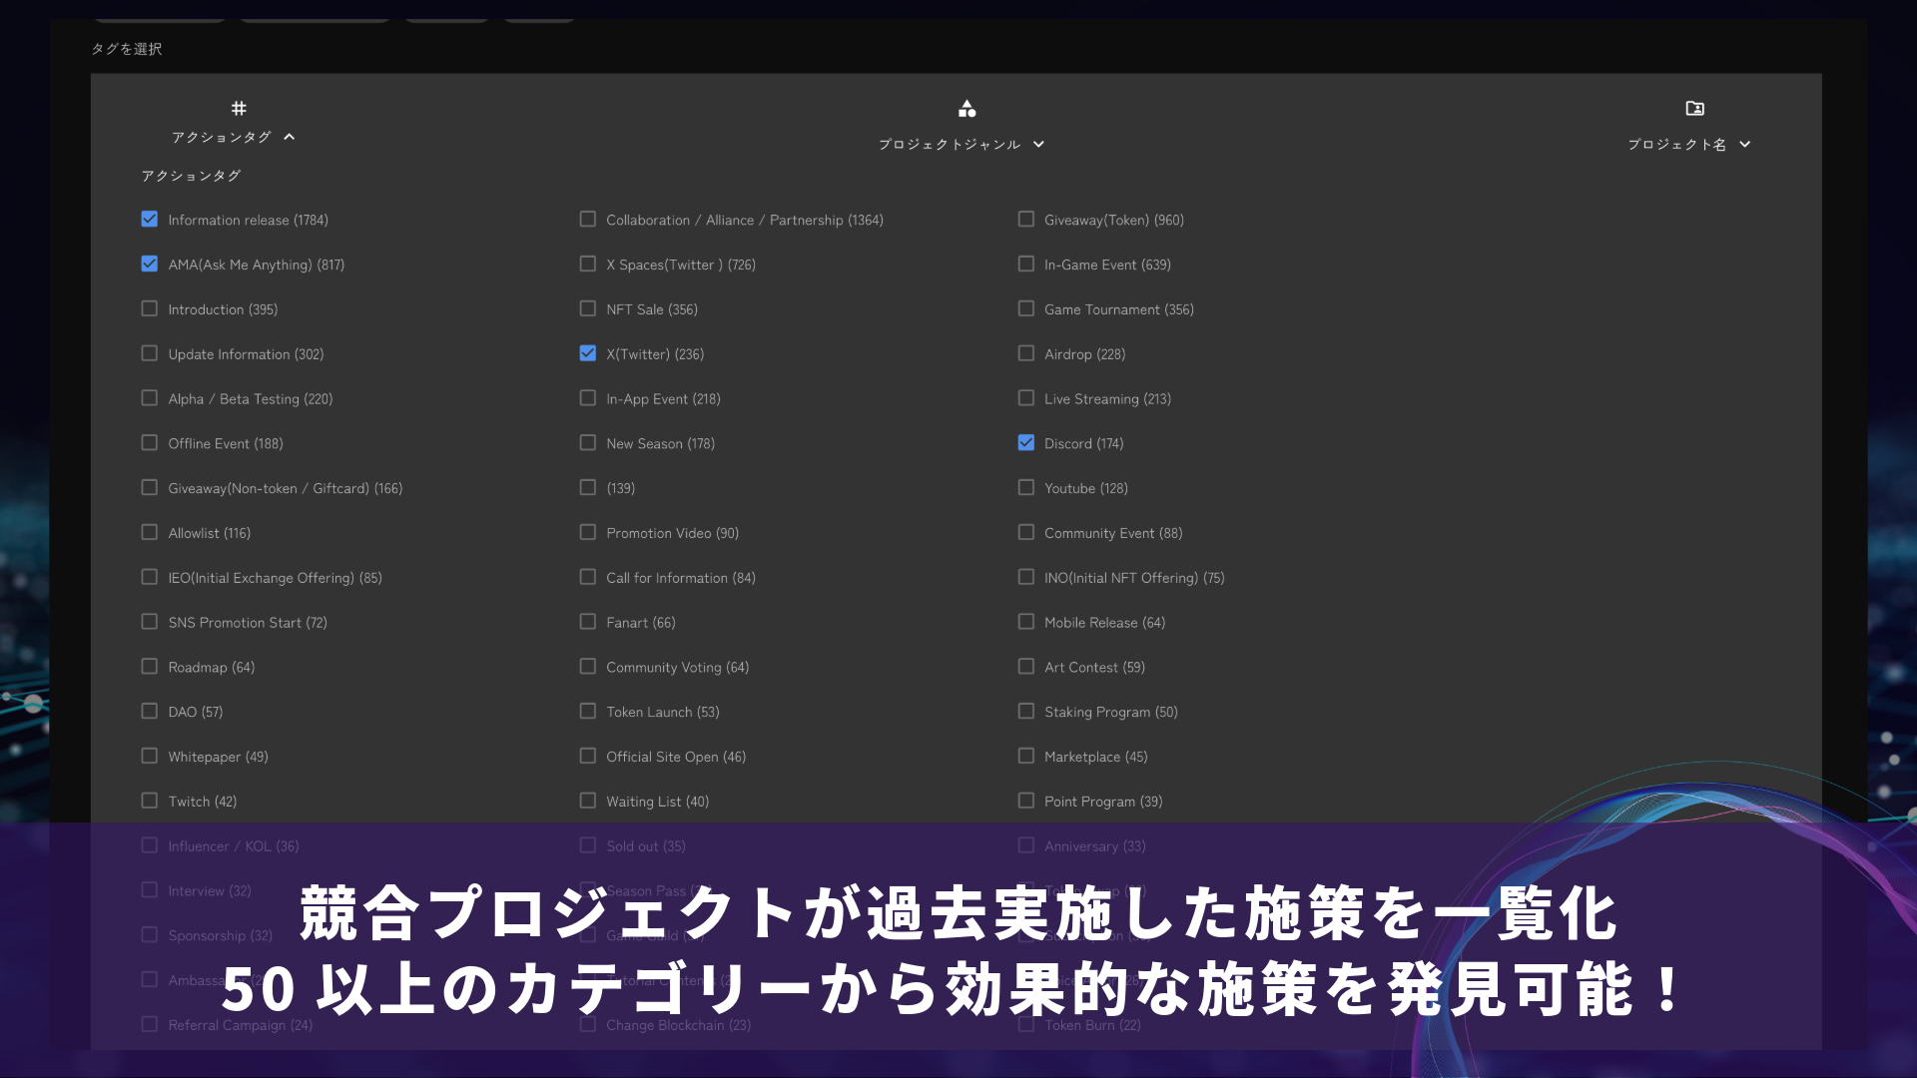Open the プロジェクト名 dropdown
The image size is (1917, 1078).
(x=1744, y=145)
